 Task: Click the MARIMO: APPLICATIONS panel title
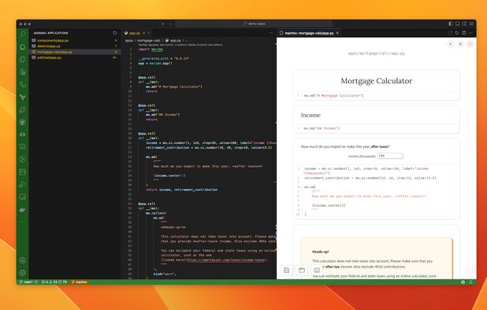[50, 33]
